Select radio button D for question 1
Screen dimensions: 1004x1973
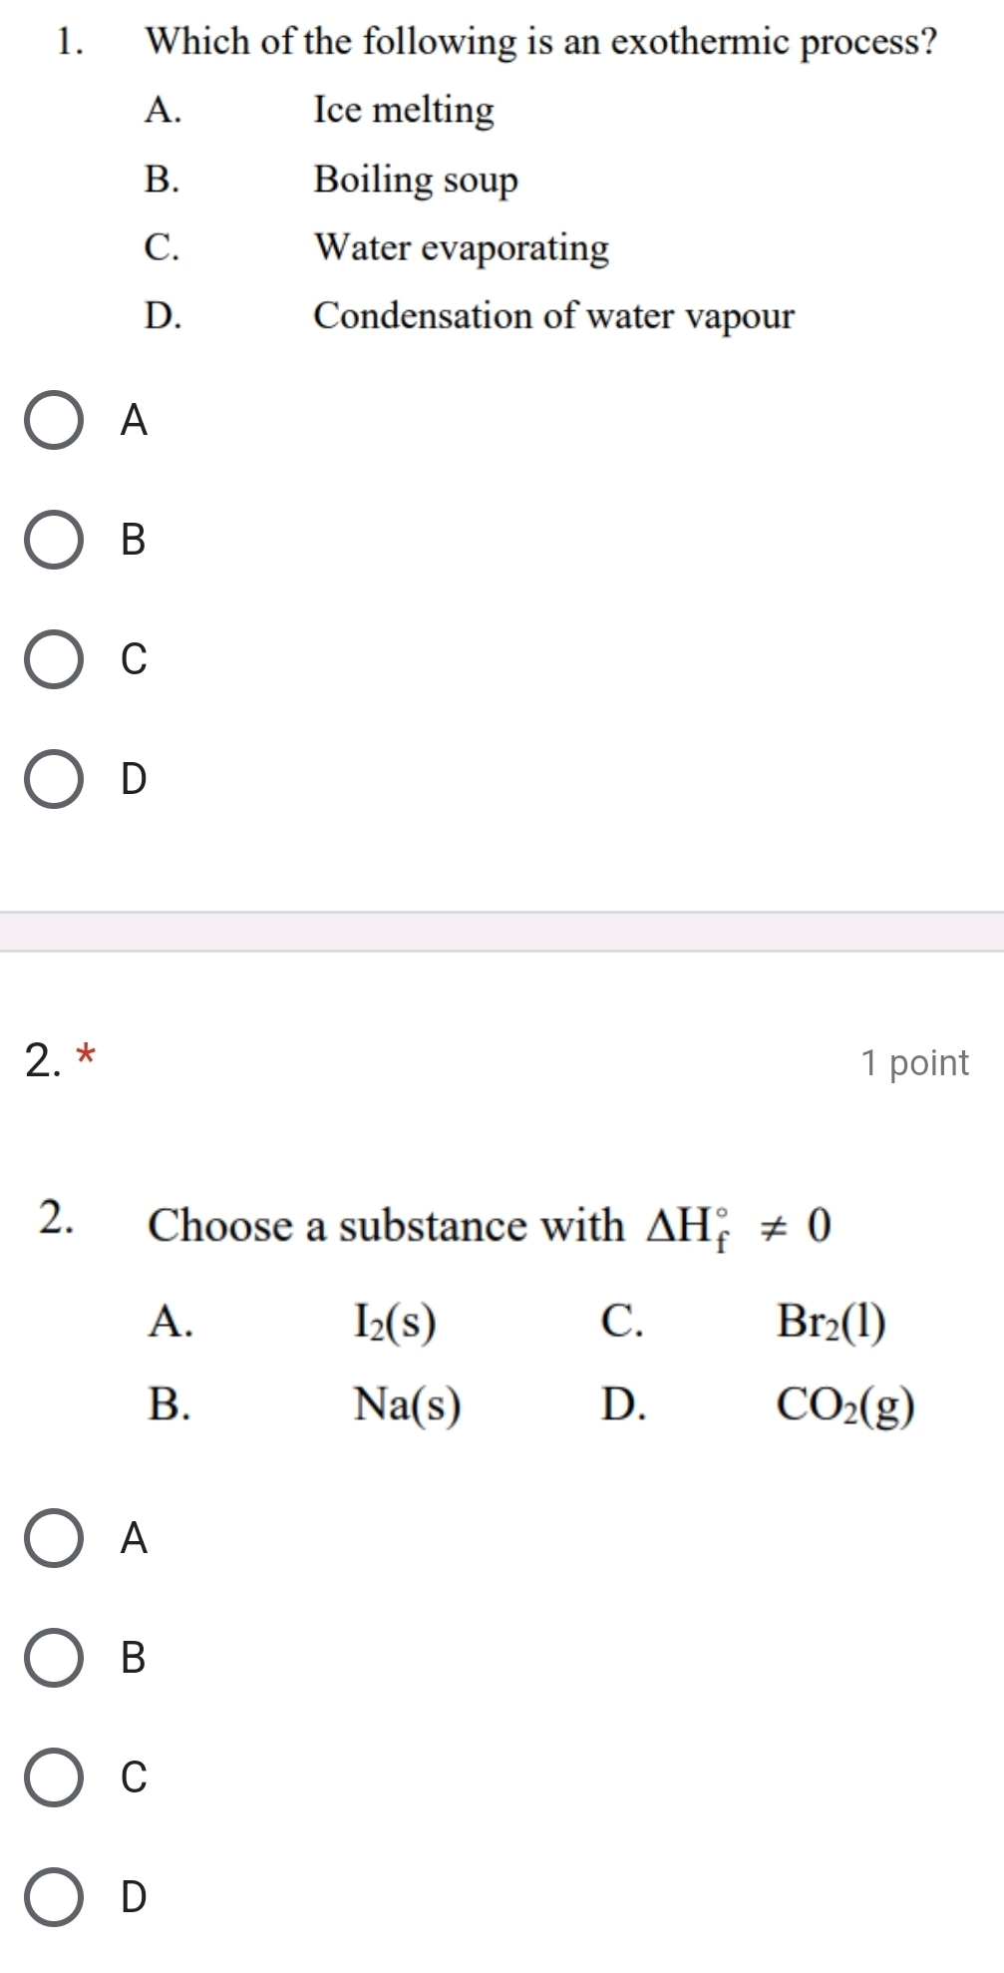pos(55,781)
